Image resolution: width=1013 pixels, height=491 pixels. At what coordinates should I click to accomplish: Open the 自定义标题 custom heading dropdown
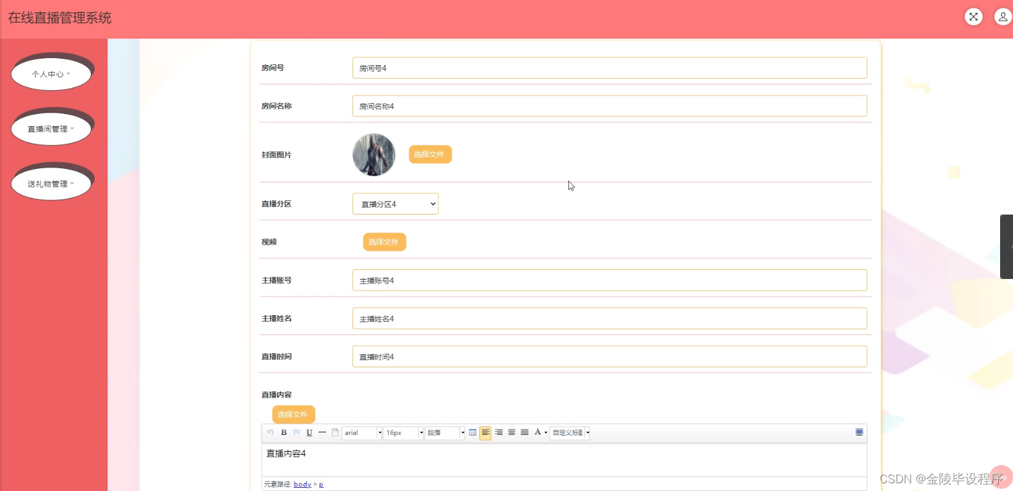[570, 433]
